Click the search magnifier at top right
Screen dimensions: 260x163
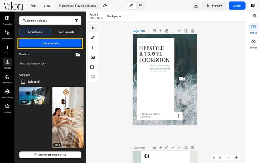[x=255, y=16]
